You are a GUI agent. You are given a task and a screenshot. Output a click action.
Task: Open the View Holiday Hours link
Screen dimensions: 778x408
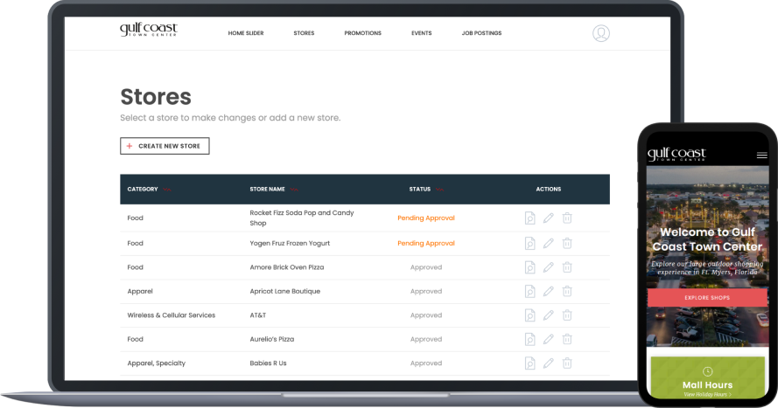click(707, 395)
